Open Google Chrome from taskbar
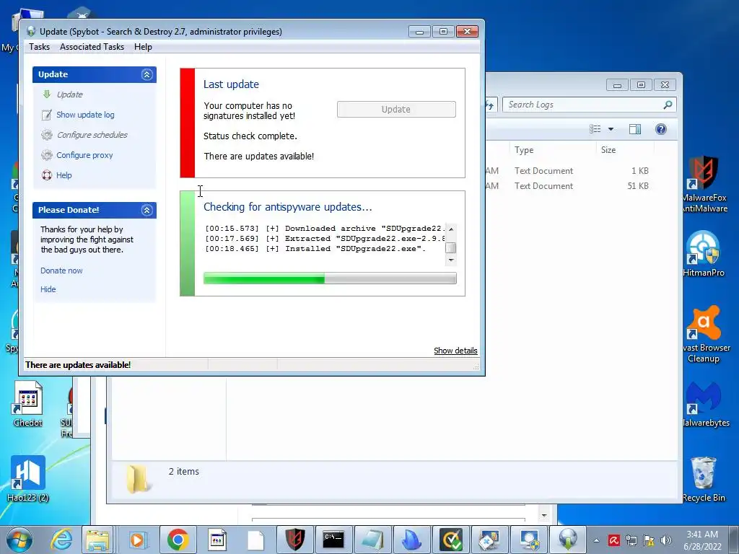Image resolution: width=739 pixels, height=554 pixels. coord(178,540)
